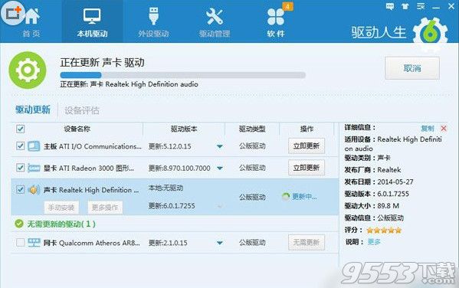Expand version dropdown for 5.12.0.15
Viewport: 459px width, 288px height.
coord(220,146)
